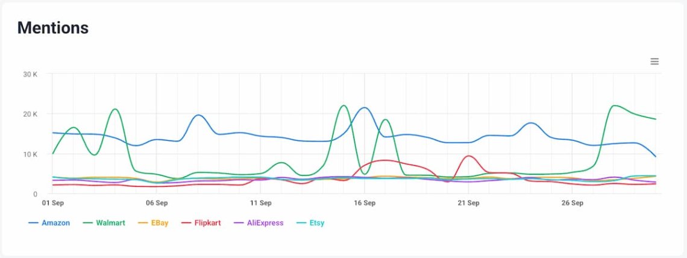This screenshot has height=258, width=687.
Task: Open the chart hamburger menu
Action: [x=654, y=61]
